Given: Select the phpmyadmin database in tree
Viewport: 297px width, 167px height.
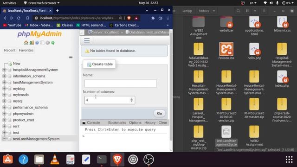Looking at the screenshot, I should [x=23, y=114].
